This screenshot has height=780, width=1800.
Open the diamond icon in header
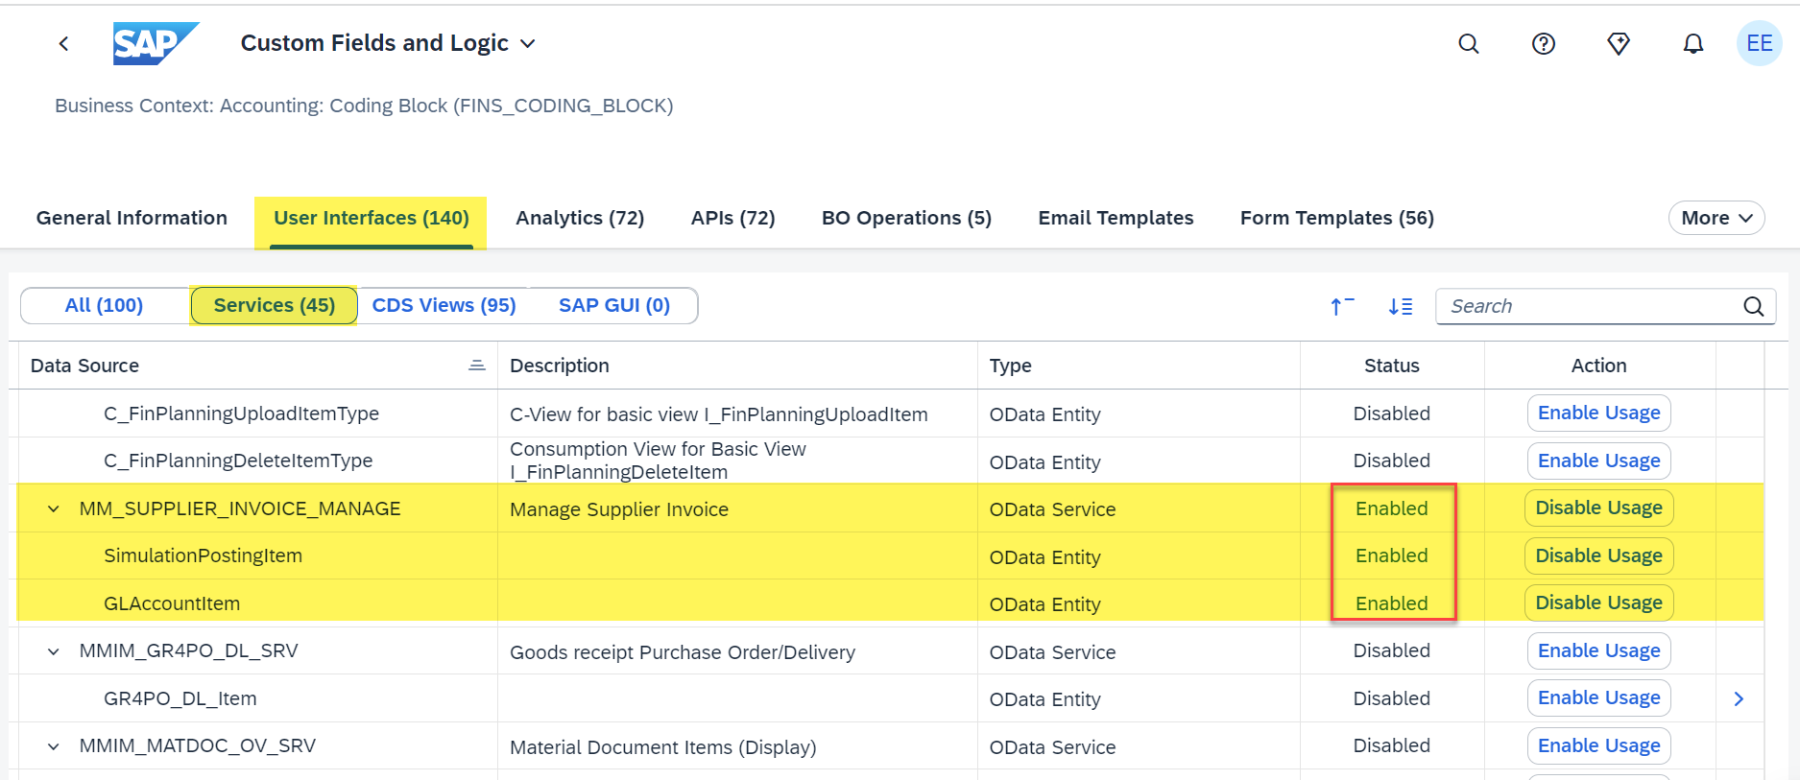tap(1619, 43)
